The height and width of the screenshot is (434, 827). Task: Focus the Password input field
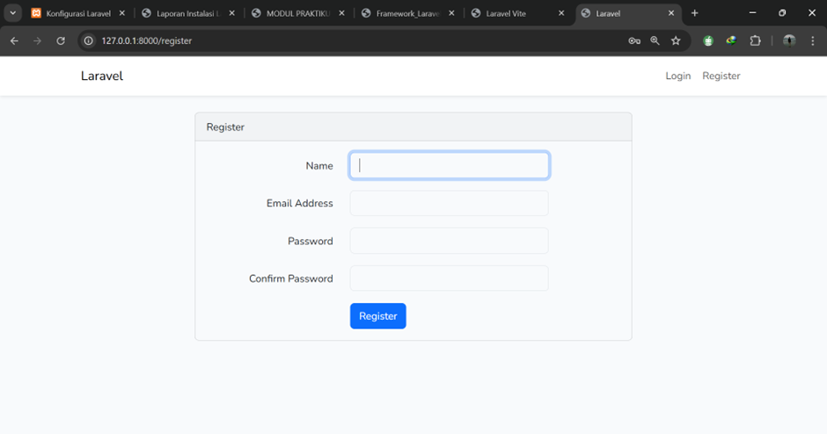pyautogui.click(x=450, y=241)
